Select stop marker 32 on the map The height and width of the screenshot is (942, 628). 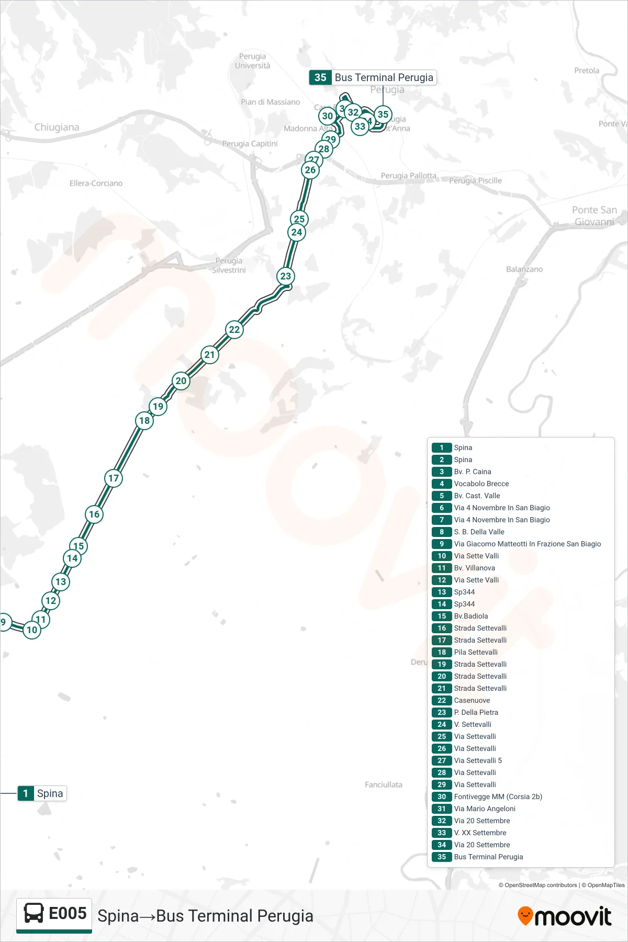[353, 112]
